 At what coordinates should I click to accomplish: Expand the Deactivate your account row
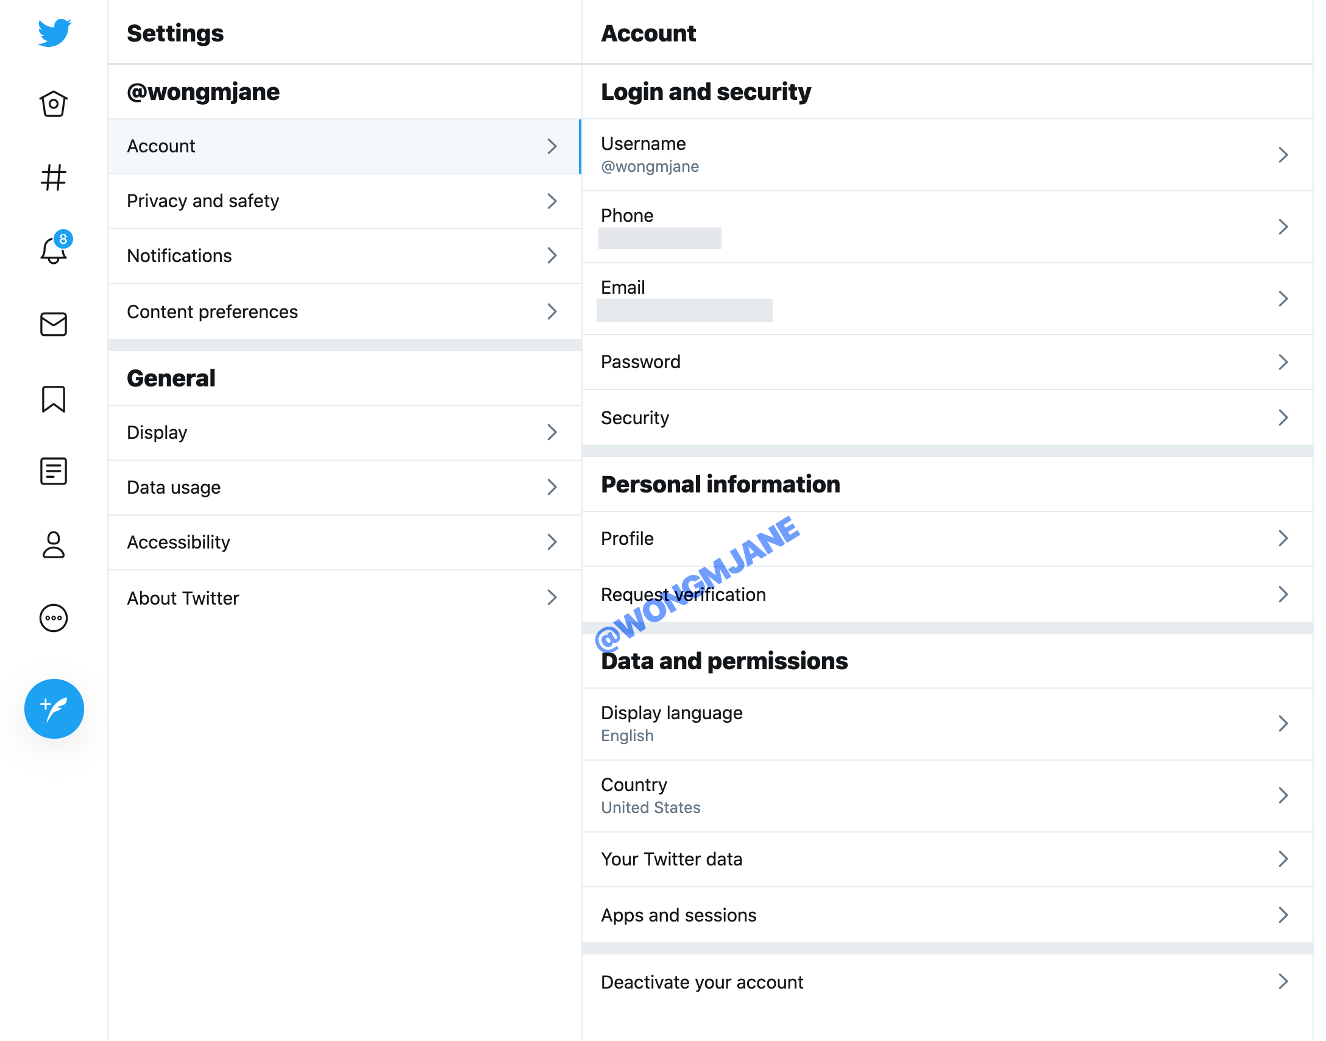pyautogui.click(x=1284, y=982)
